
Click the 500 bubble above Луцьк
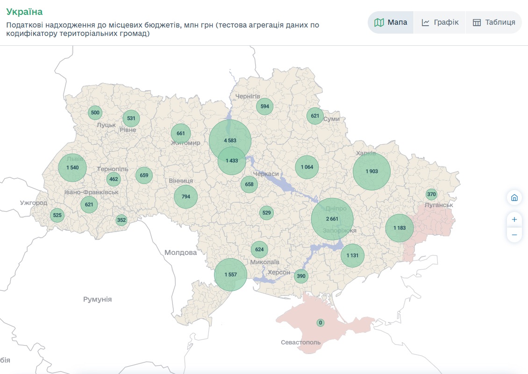coord(95,113)
